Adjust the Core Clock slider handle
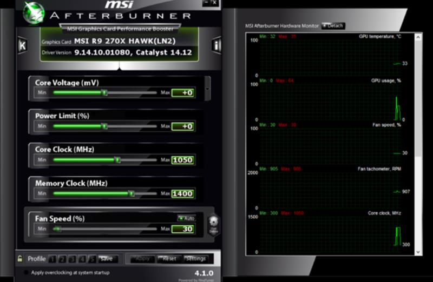Screen dimensions: 433x282 click(118, 160)
